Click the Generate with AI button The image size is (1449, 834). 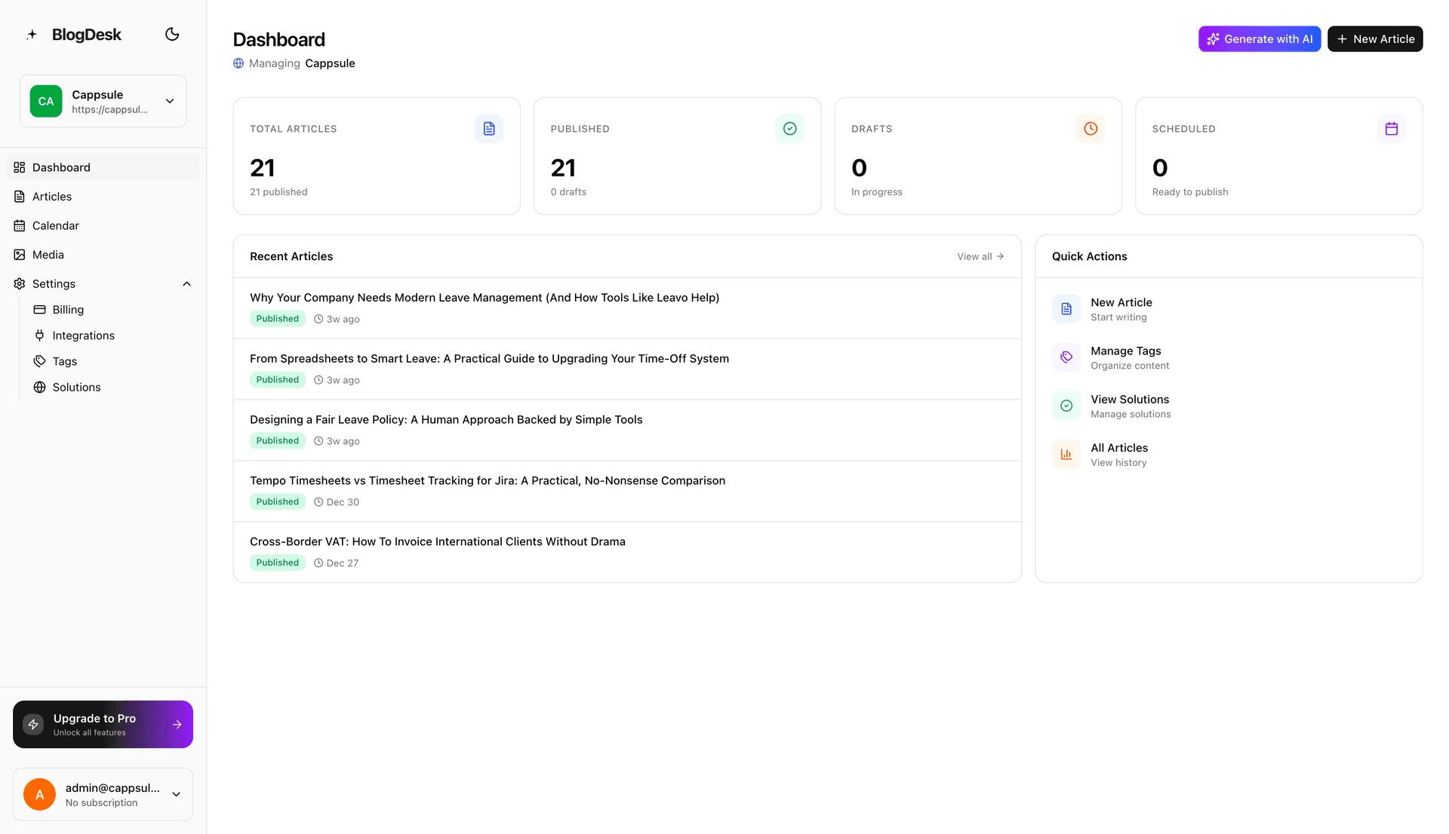(1259, 38)
